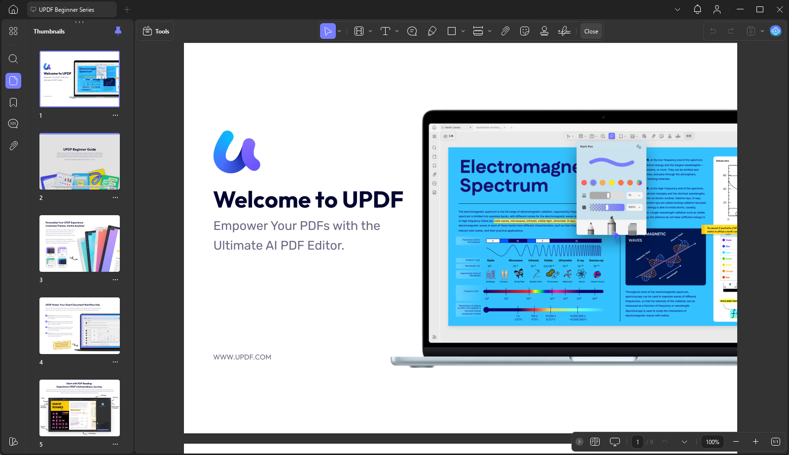Go to the UPDF home screen
The height and width of the screenshot is (455, 789).
[x=13, y=9]
